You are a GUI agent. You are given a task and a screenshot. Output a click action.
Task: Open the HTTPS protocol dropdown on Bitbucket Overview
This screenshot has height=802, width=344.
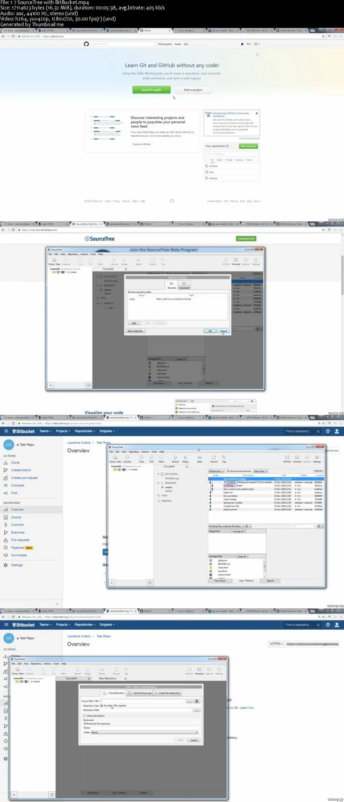tap(276, 644)
